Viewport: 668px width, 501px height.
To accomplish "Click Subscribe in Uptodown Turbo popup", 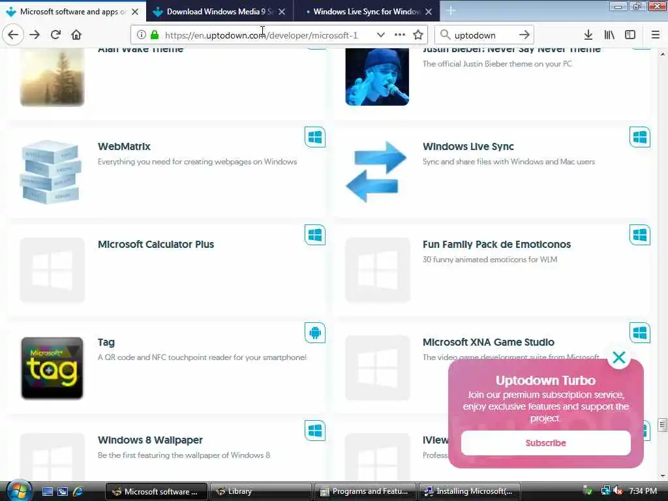I will (x=546, y=443).
